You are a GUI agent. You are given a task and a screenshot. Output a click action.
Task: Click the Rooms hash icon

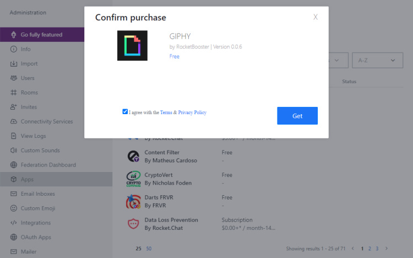click(14, 93)
